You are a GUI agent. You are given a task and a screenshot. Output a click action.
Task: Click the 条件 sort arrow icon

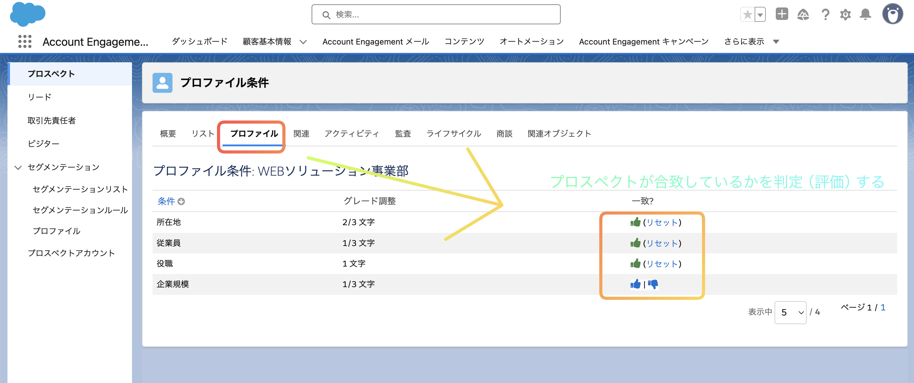(181, 201)
